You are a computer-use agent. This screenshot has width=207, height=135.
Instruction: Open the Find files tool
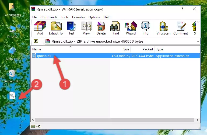[x=116, y=28]
